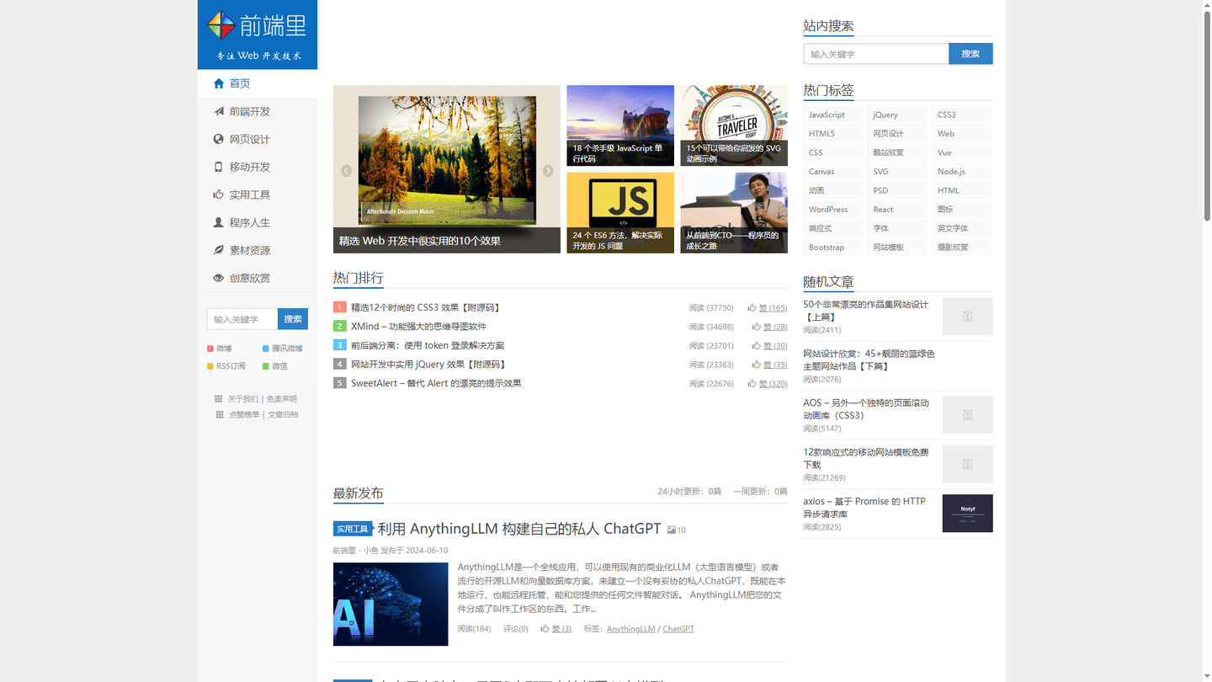Click the 站内搜索 blue 搜索 button
Image resolution: width=1212 pixels, height=682 pixels.
click(970, 54)
